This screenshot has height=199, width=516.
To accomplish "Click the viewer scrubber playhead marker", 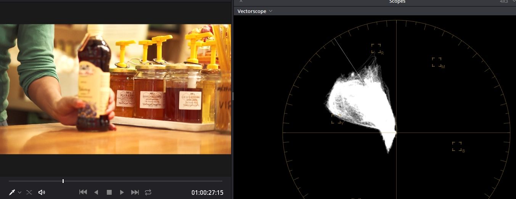I will (63, 181).
